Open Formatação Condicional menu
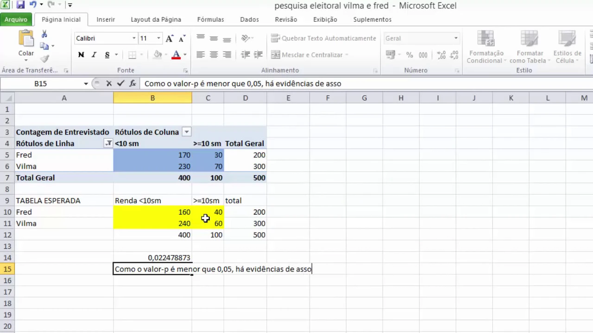This screenshot has height=333, width=593. (486, 47)
